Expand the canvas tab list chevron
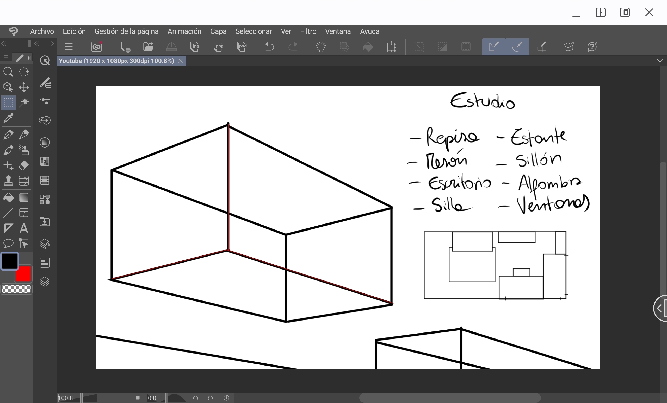 click(x=660, y=61)
